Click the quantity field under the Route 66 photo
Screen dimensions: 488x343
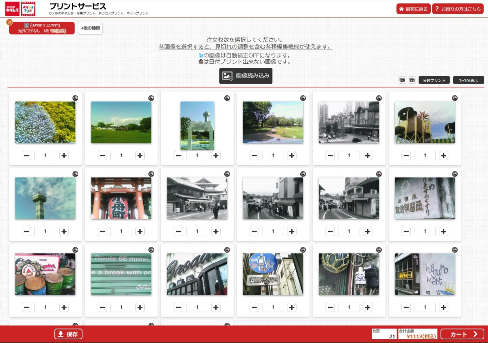click(x=121, y=307)
